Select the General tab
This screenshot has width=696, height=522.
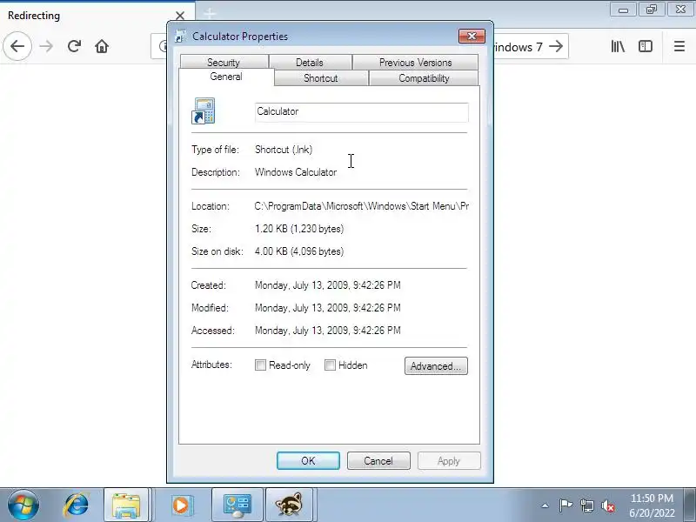coord(226,77)
